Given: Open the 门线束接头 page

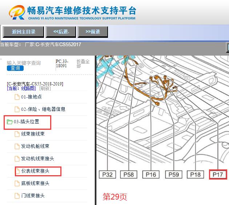Looking at the screenshot, I should (33, 196).
